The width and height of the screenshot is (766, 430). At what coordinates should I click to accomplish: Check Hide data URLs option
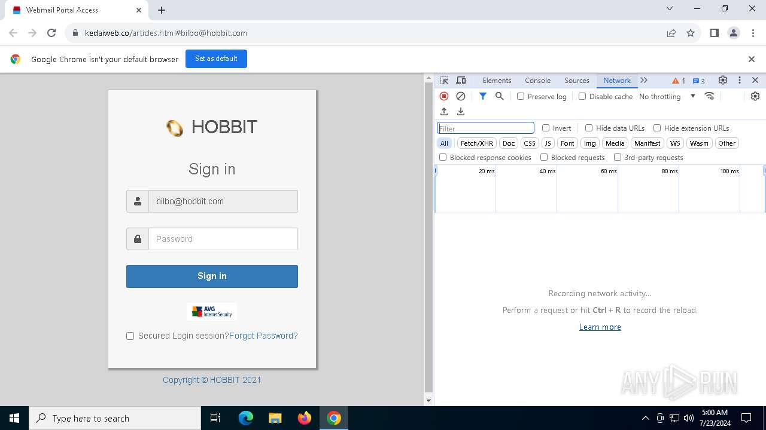tap(589, 128)
